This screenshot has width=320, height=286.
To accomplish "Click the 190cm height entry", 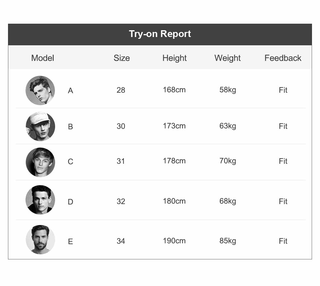I will pyautogui.click(x=174, y=241).
